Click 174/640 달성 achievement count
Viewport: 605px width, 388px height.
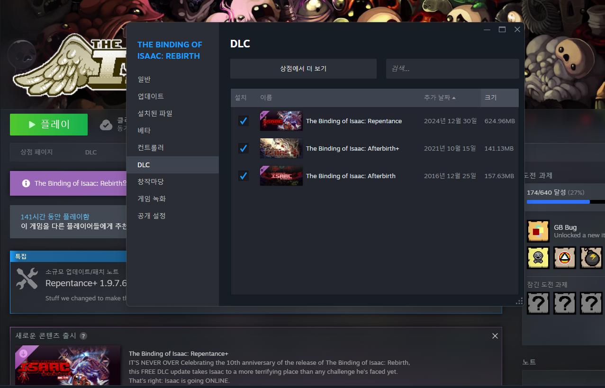point(547,192)
